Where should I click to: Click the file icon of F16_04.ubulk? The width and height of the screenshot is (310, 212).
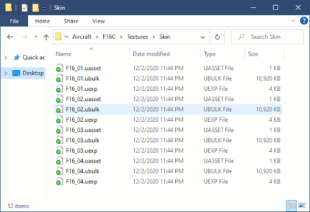pyautogui.click(x=59, y=171)
